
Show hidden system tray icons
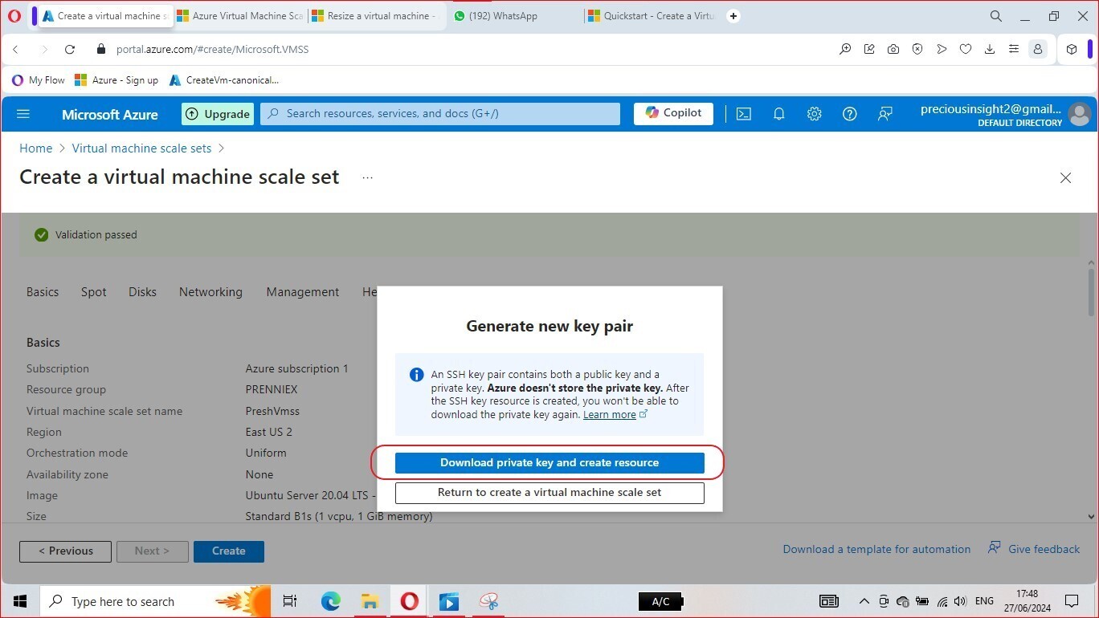click(x=864, y=601)
